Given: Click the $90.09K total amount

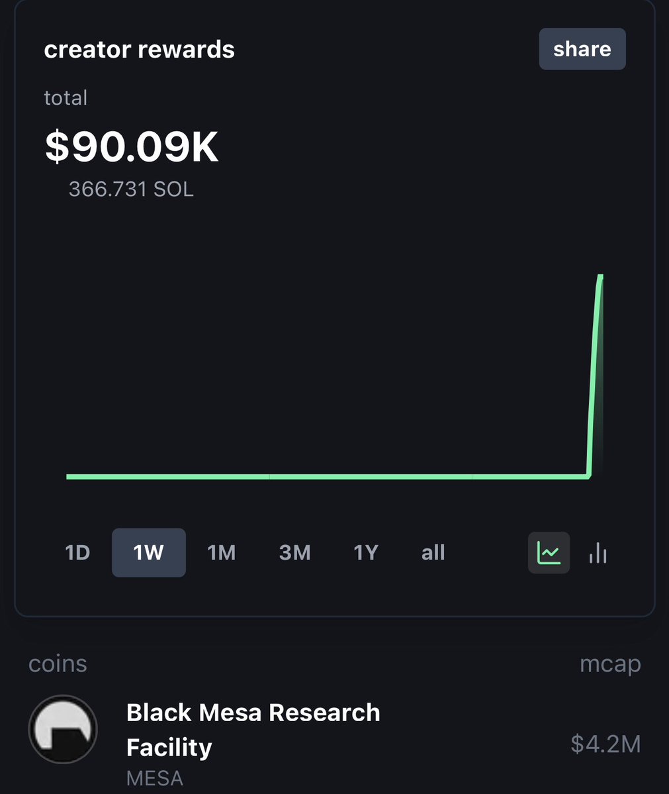Looking at the screenshot, I should [132, 146].
